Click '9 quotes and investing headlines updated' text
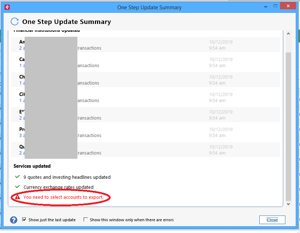 coord(67,177)
